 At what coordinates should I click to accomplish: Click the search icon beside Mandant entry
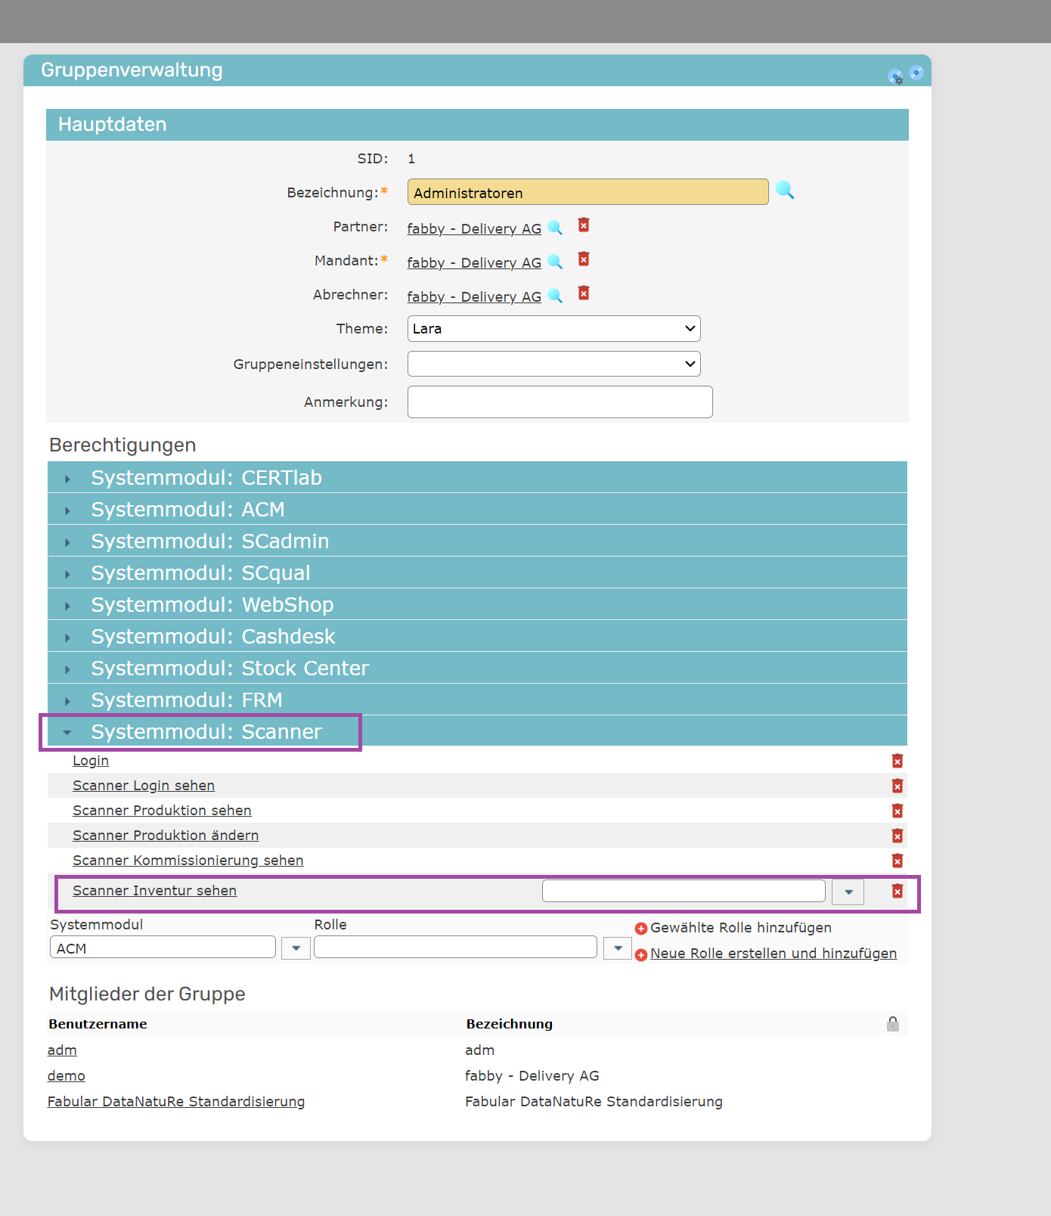pos(555,262)
